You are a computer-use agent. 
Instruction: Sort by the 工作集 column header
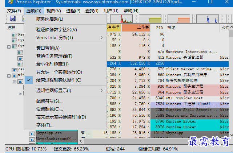pos(136,28)
